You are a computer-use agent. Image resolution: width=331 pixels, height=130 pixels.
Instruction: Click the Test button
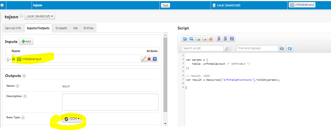pyautogui.click(x=165, y=5)
